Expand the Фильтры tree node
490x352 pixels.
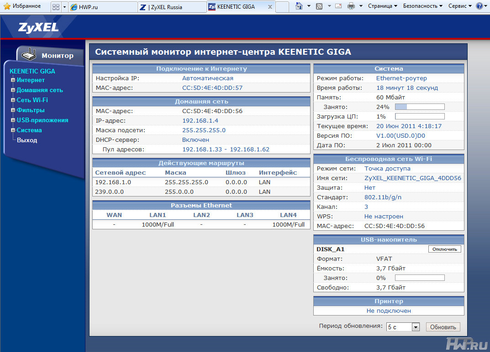click(13, 110)
